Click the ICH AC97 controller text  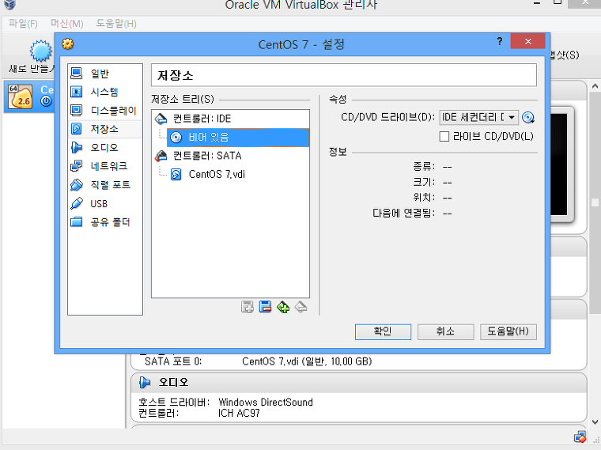point(239,413)
